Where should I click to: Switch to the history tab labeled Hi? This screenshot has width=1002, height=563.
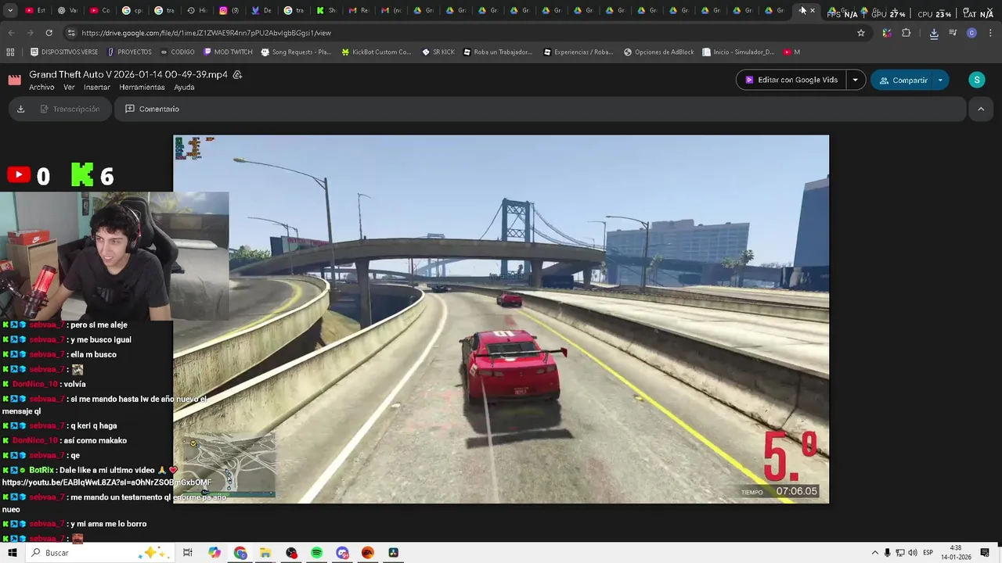(196, 10)
